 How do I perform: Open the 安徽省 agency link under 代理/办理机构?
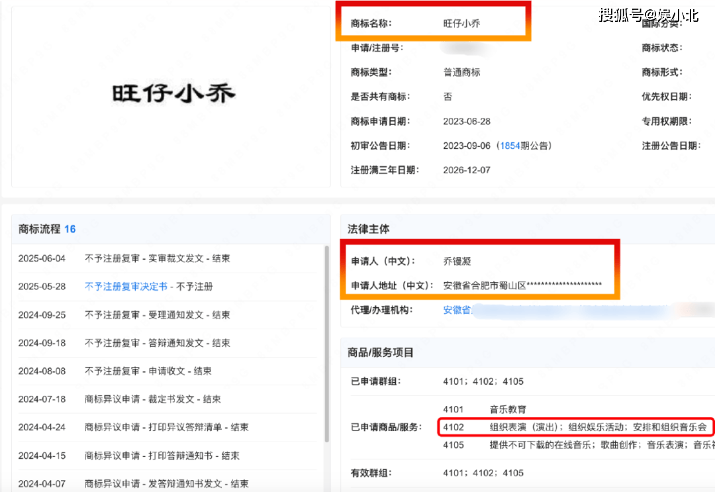457,310
